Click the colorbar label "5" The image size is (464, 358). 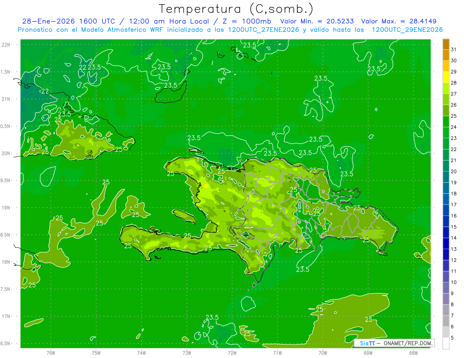(x=452, y=338)
